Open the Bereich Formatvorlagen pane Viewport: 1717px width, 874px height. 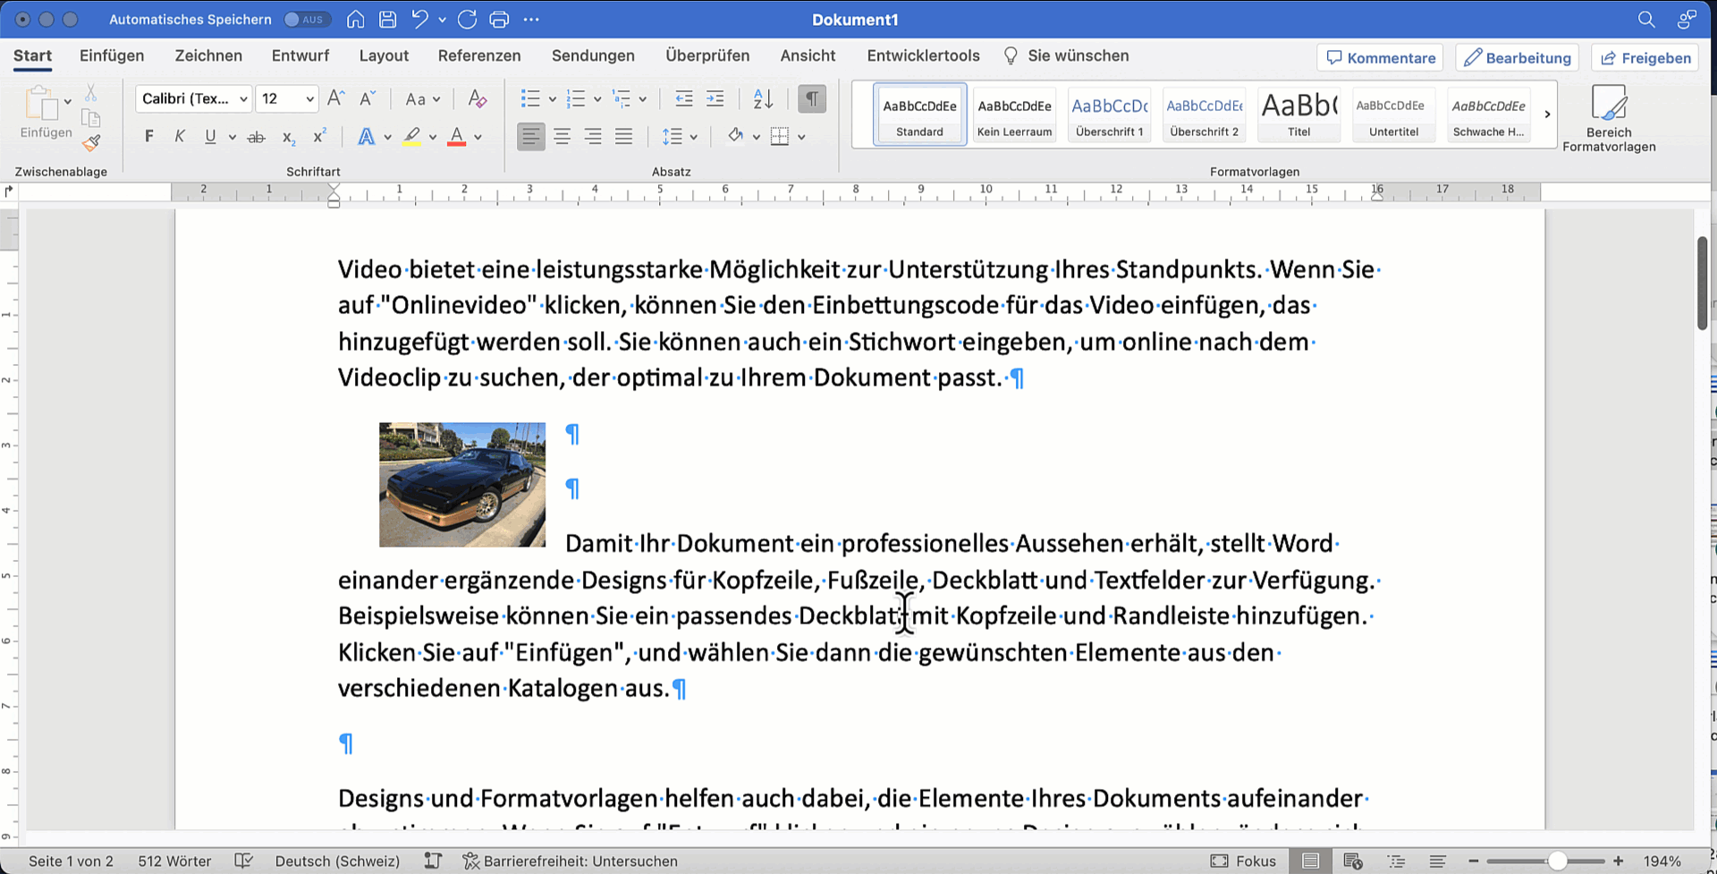[x=1608, y=118]
